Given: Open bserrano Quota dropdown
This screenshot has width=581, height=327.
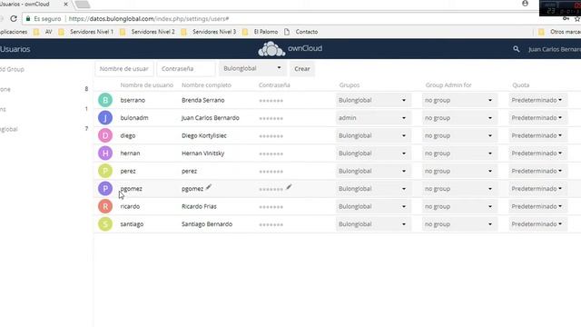Looking at the screenshot, I should [x=537, y=100].
